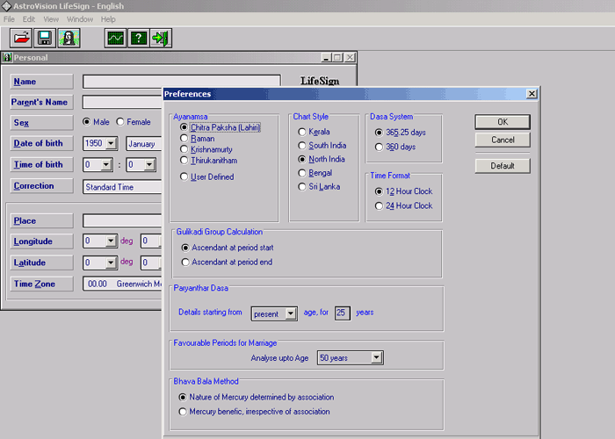Open the Window menu
Viewport: 615px width, 439px height.
[80, 19]
